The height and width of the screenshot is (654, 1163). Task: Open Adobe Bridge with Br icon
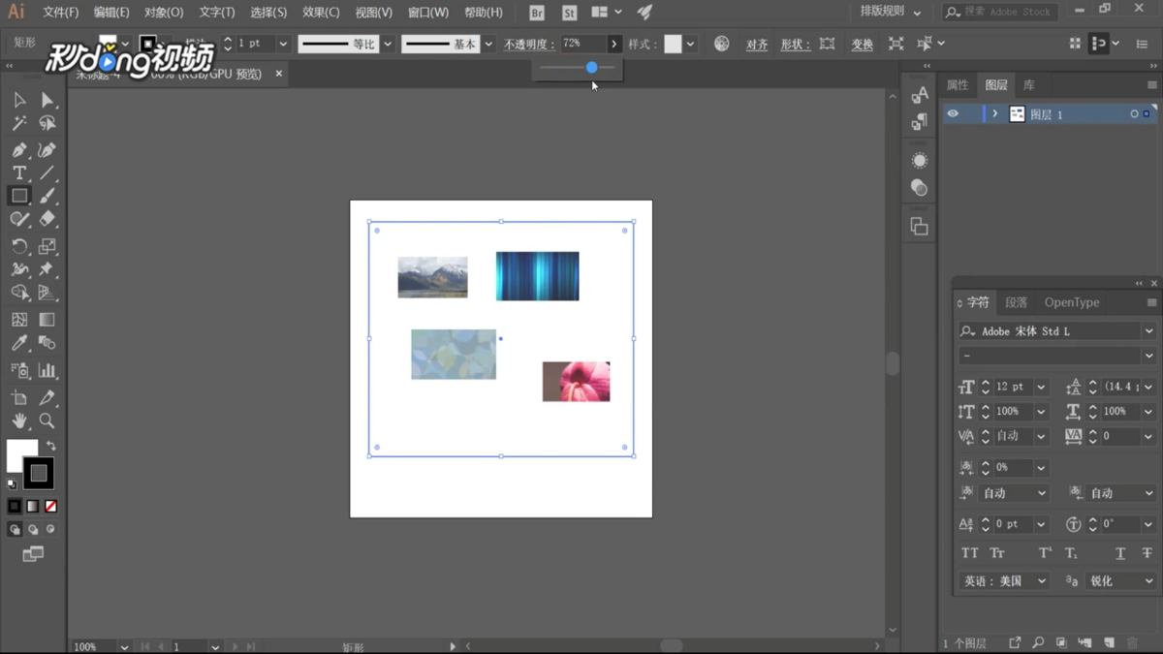click(537, 13)
